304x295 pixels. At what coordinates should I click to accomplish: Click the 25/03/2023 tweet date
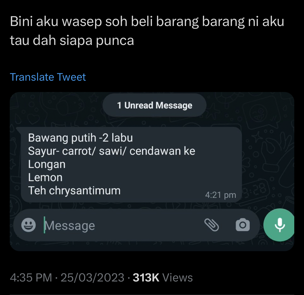pyautogui.click(x=92, y=277)
